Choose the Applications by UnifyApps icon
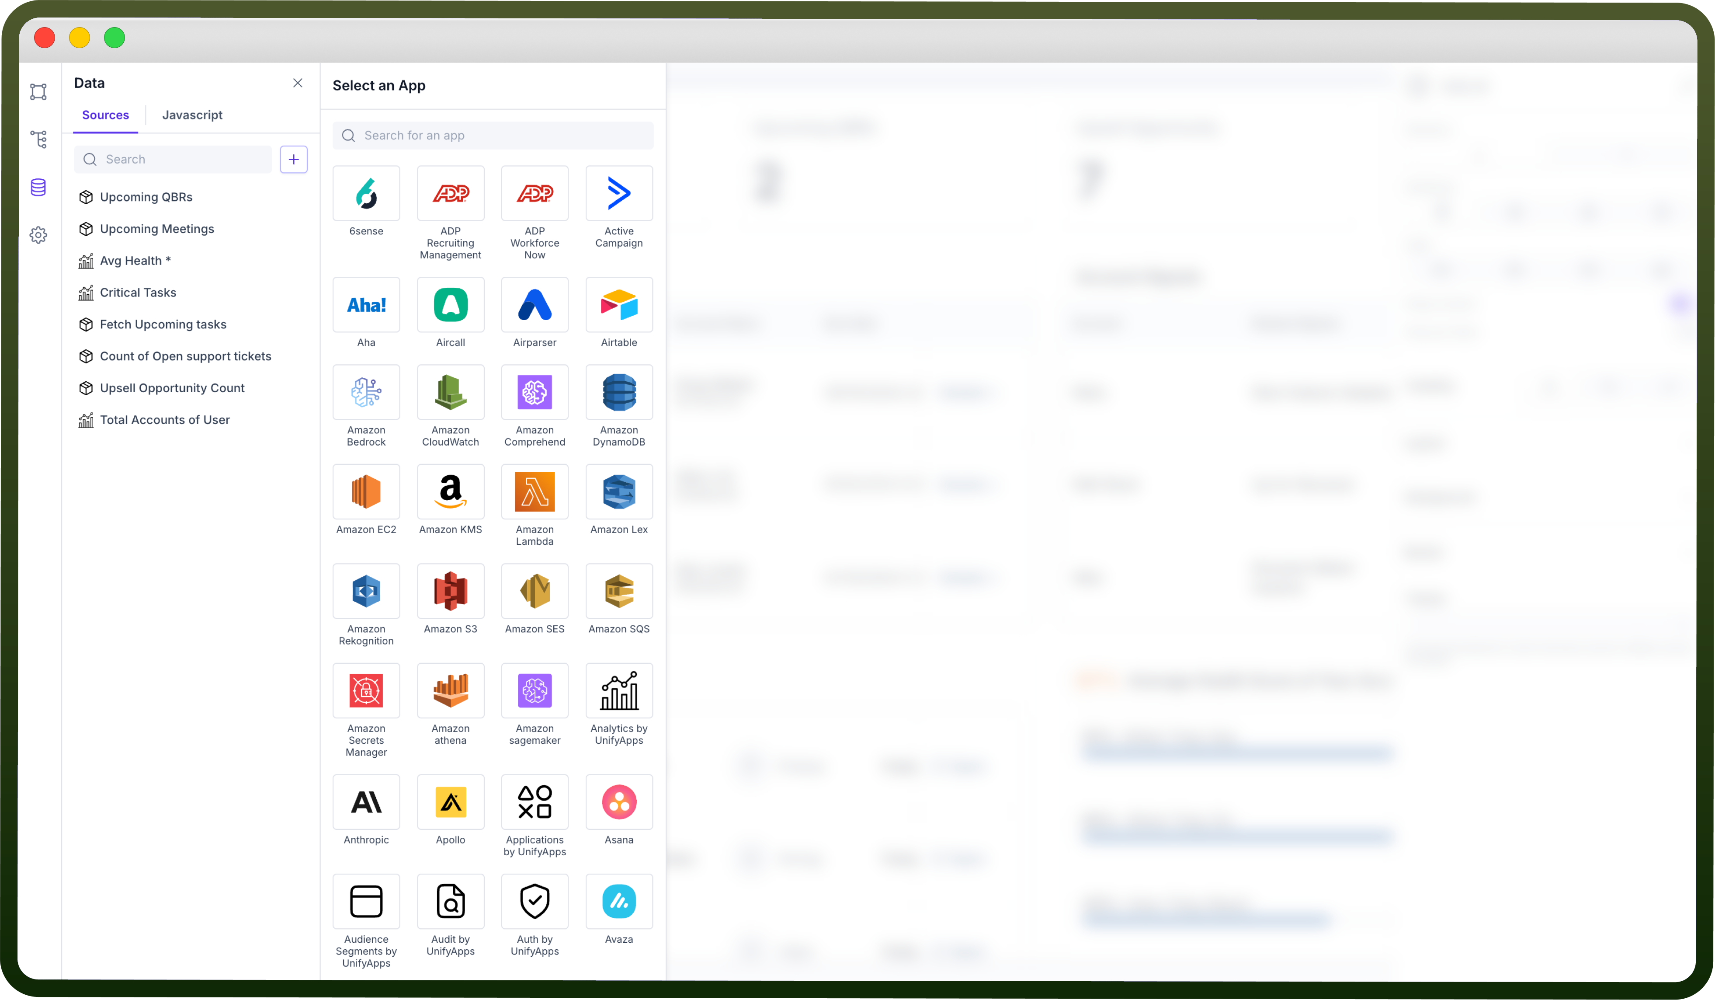Viewport: 1715px width, 1000px height. [x=535, y=802]
